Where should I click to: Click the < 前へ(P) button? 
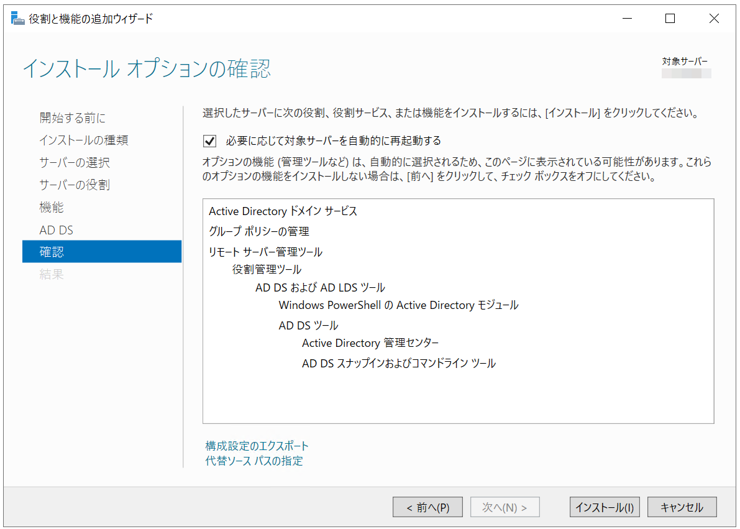coord(427,507)
